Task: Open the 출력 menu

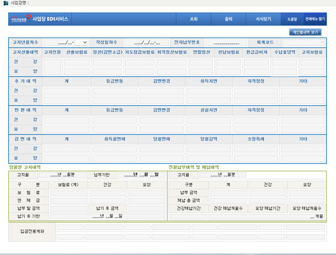Action: pos(228,19)
